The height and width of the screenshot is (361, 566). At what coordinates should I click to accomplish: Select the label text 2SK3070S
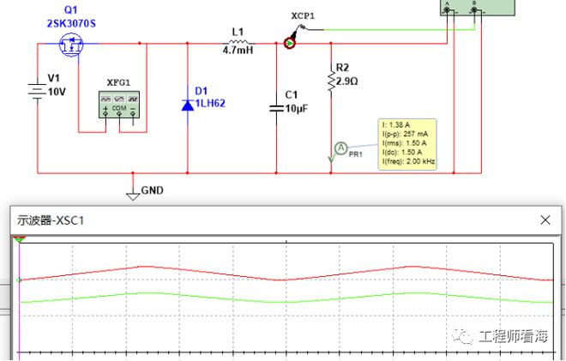click(71, 23)
